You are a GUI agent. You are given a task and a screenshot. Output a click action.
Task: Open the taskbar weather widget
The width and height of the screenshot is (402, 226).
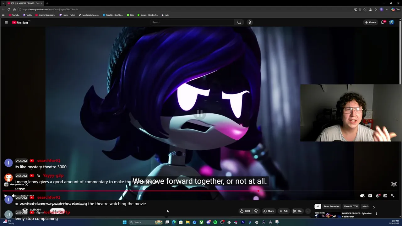[8, 222]
